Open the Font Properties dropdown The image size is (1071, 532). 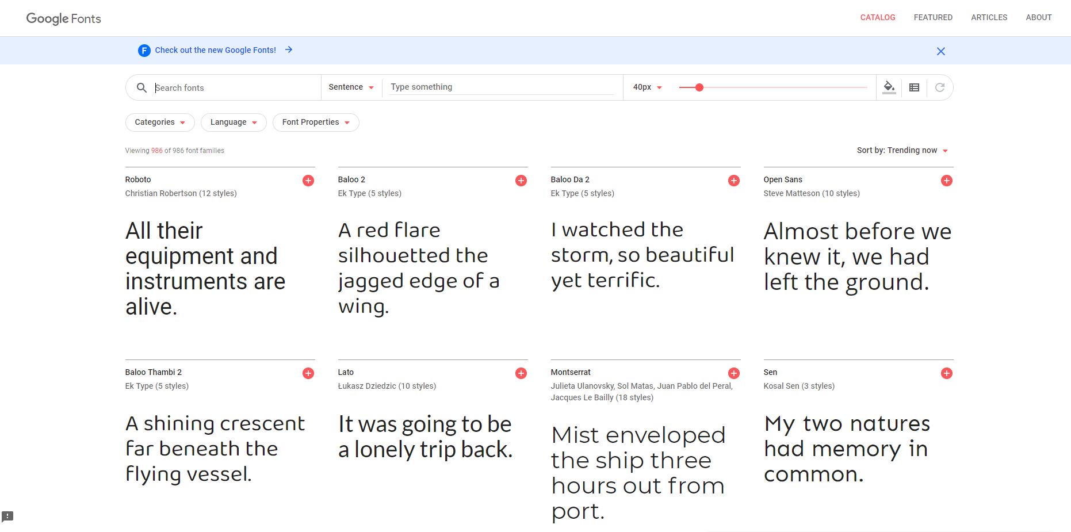(x=316, y=123)
